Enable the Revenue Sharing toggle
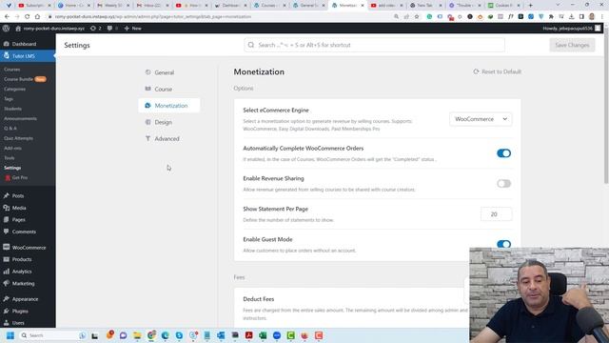 point(503,184)
